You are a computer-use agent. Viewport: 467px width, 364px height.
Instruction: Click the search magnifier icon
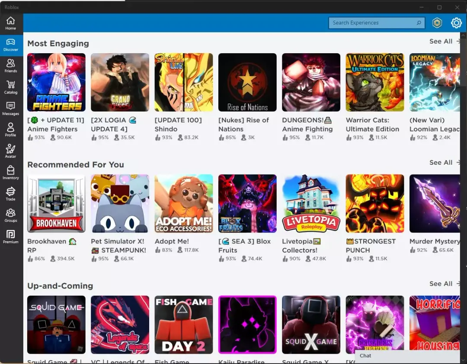click(x=419, y=22)
